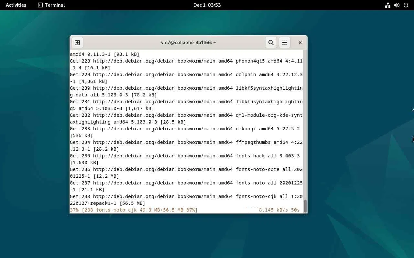Click the Get:233 drkonqi line
This screenshot has height=258, width=414.
(x=185, y=129)
